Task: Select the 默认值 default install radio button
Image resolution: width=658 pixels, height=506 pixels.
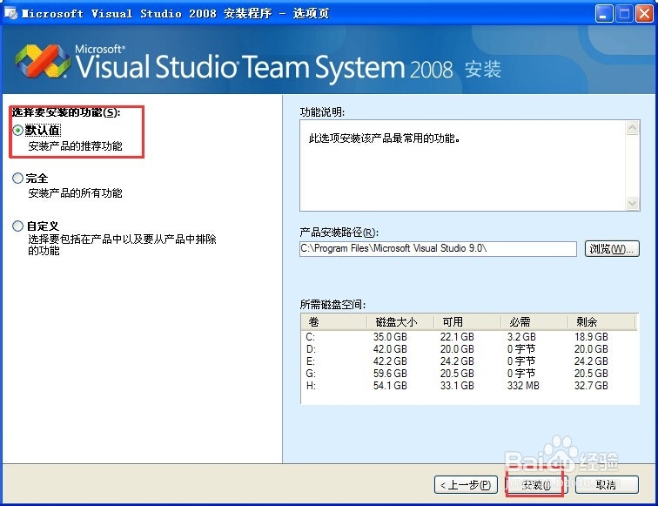Action: tap(17, 130)
